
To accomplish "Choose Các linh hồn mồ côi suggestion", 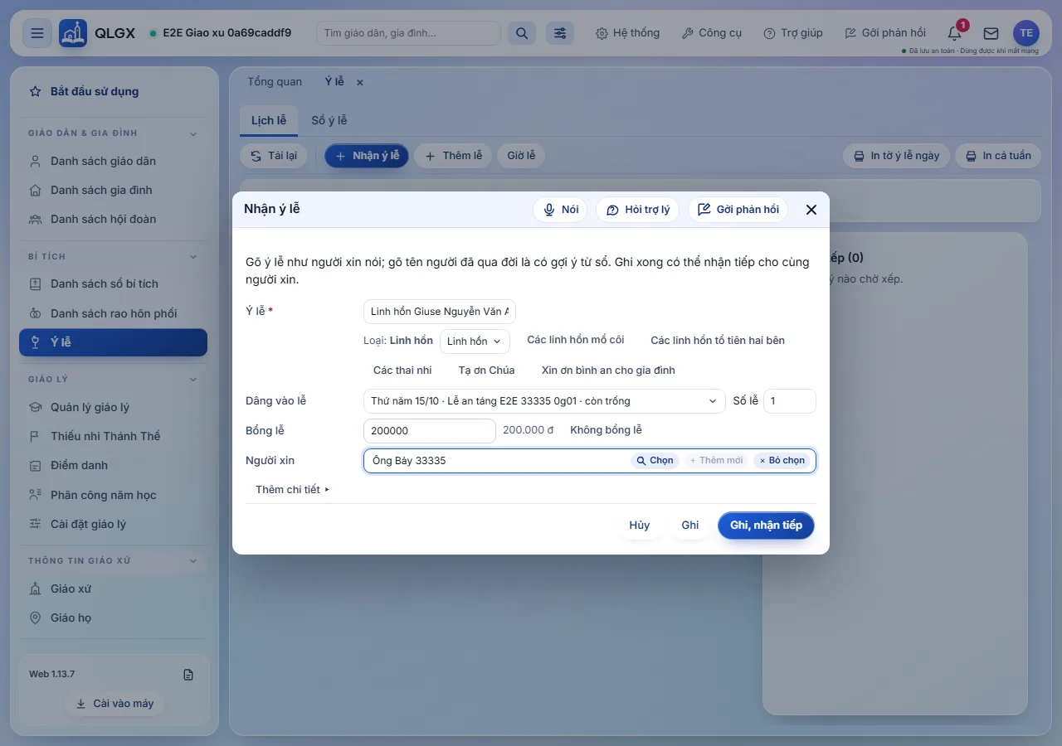I will tap(576, 340).
